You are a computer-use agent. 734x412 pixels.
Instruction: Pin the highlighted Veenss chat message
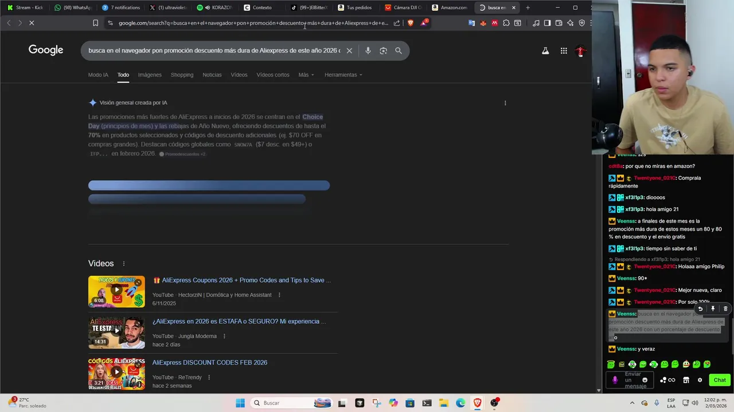point(713,309)
